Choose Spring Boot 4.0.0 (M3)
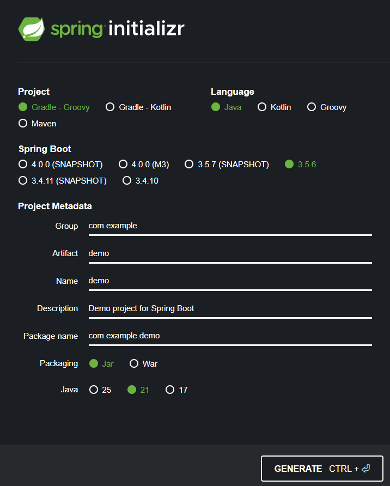The width and height of the screenshot is (390, 486). tap(144, 165)
